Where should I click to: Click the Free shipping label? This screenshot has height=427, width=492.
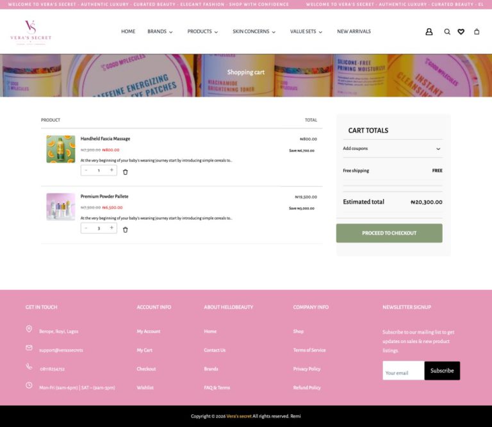pyautogui.click(x=356, y=170)
